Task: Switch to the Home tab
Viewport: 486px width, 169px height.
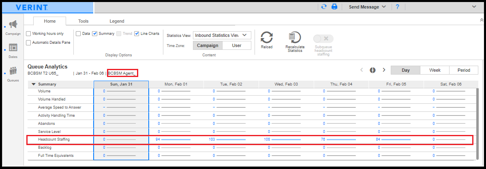Action: (49, 21)
